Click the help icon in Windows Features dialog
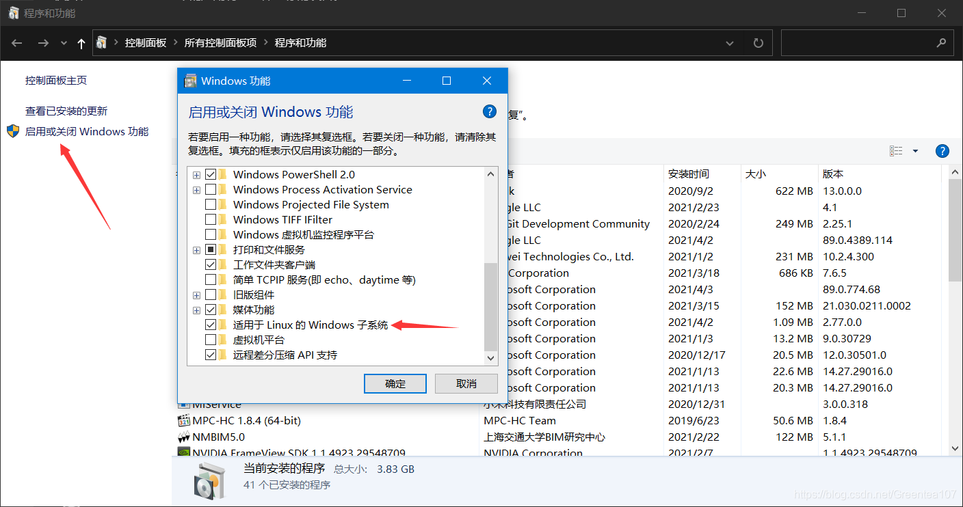This screenshot has height=507, width=963. click(490, 111)
